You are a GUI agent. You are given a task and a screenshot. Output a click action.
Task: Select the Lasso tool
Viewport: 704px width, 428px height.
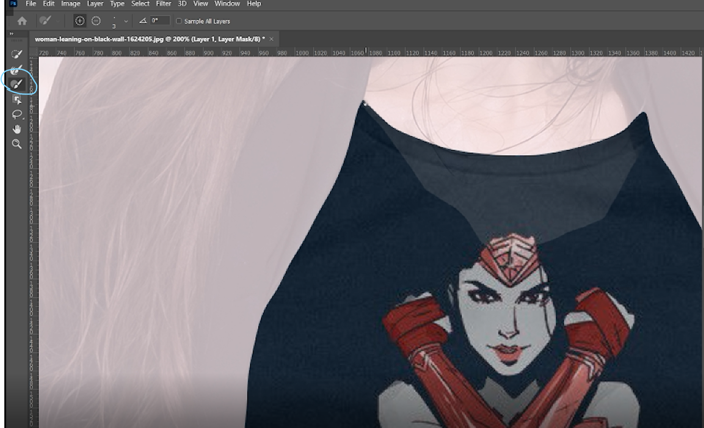(x=17, y=114)
